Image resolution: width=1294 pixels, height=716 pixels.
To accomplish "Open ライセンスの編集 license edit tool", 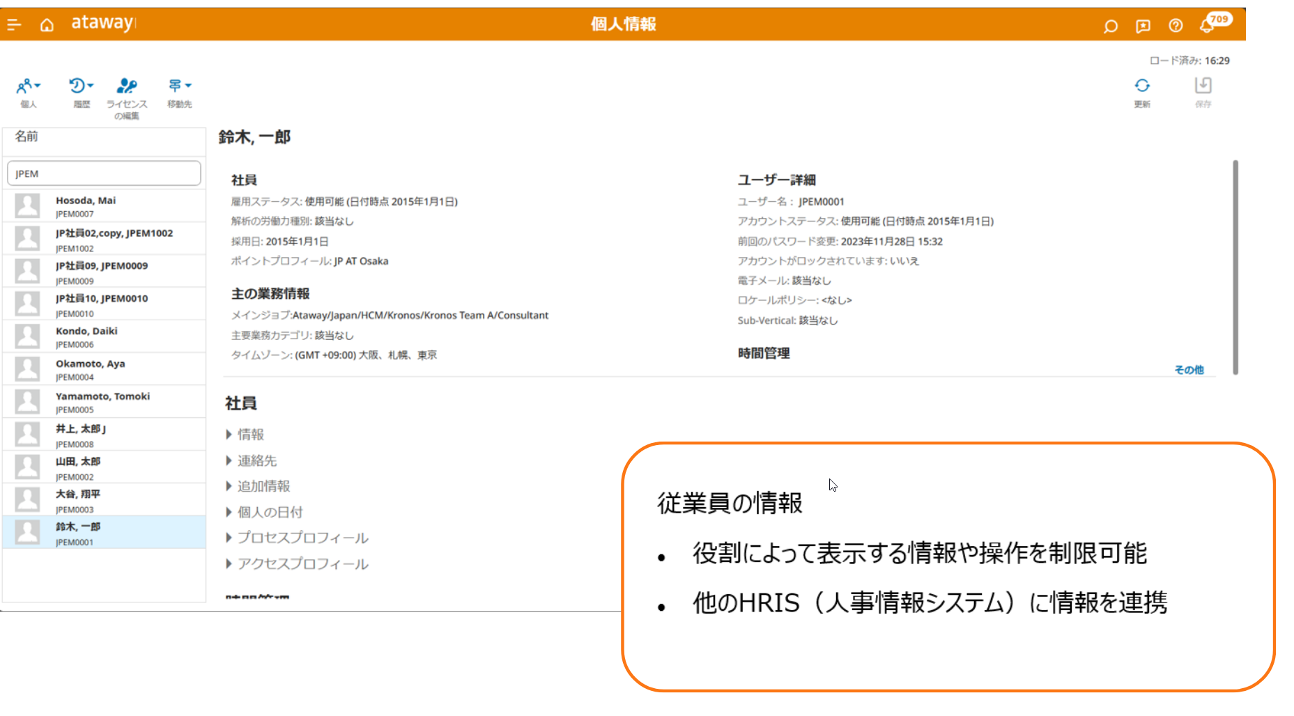I will (x=127, y=86).
